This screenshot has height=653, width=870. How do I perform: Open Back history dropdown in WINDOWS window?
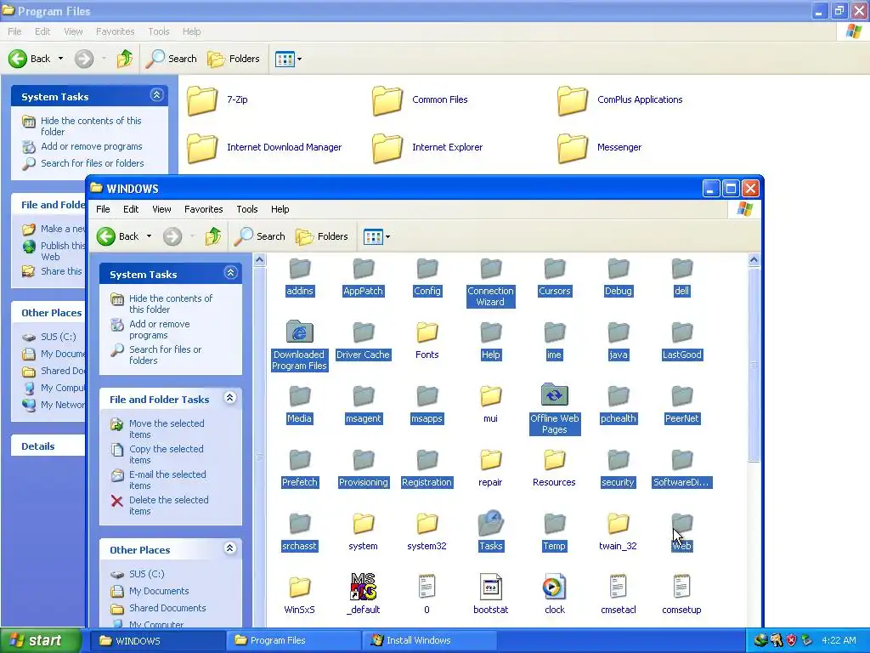coord(150,236)
